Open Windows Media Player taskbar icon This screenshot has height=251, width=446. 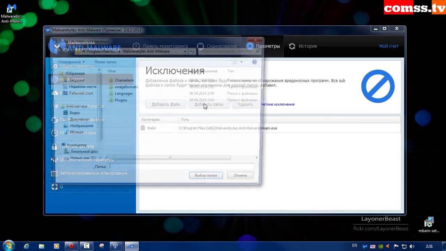pyautogui.click(x=56, y=246)
